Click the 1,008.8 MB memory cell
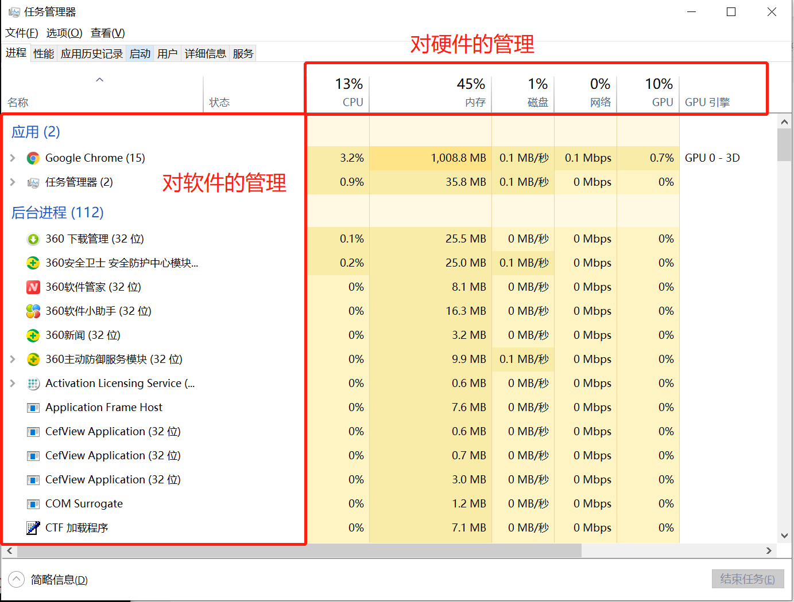 pos(431,158)
